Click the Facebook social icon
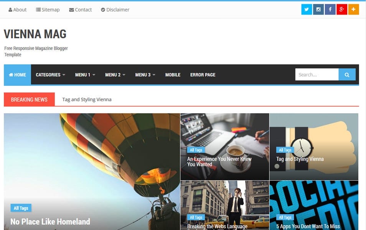The image size is (366, 230). click(x=330, y=9)
